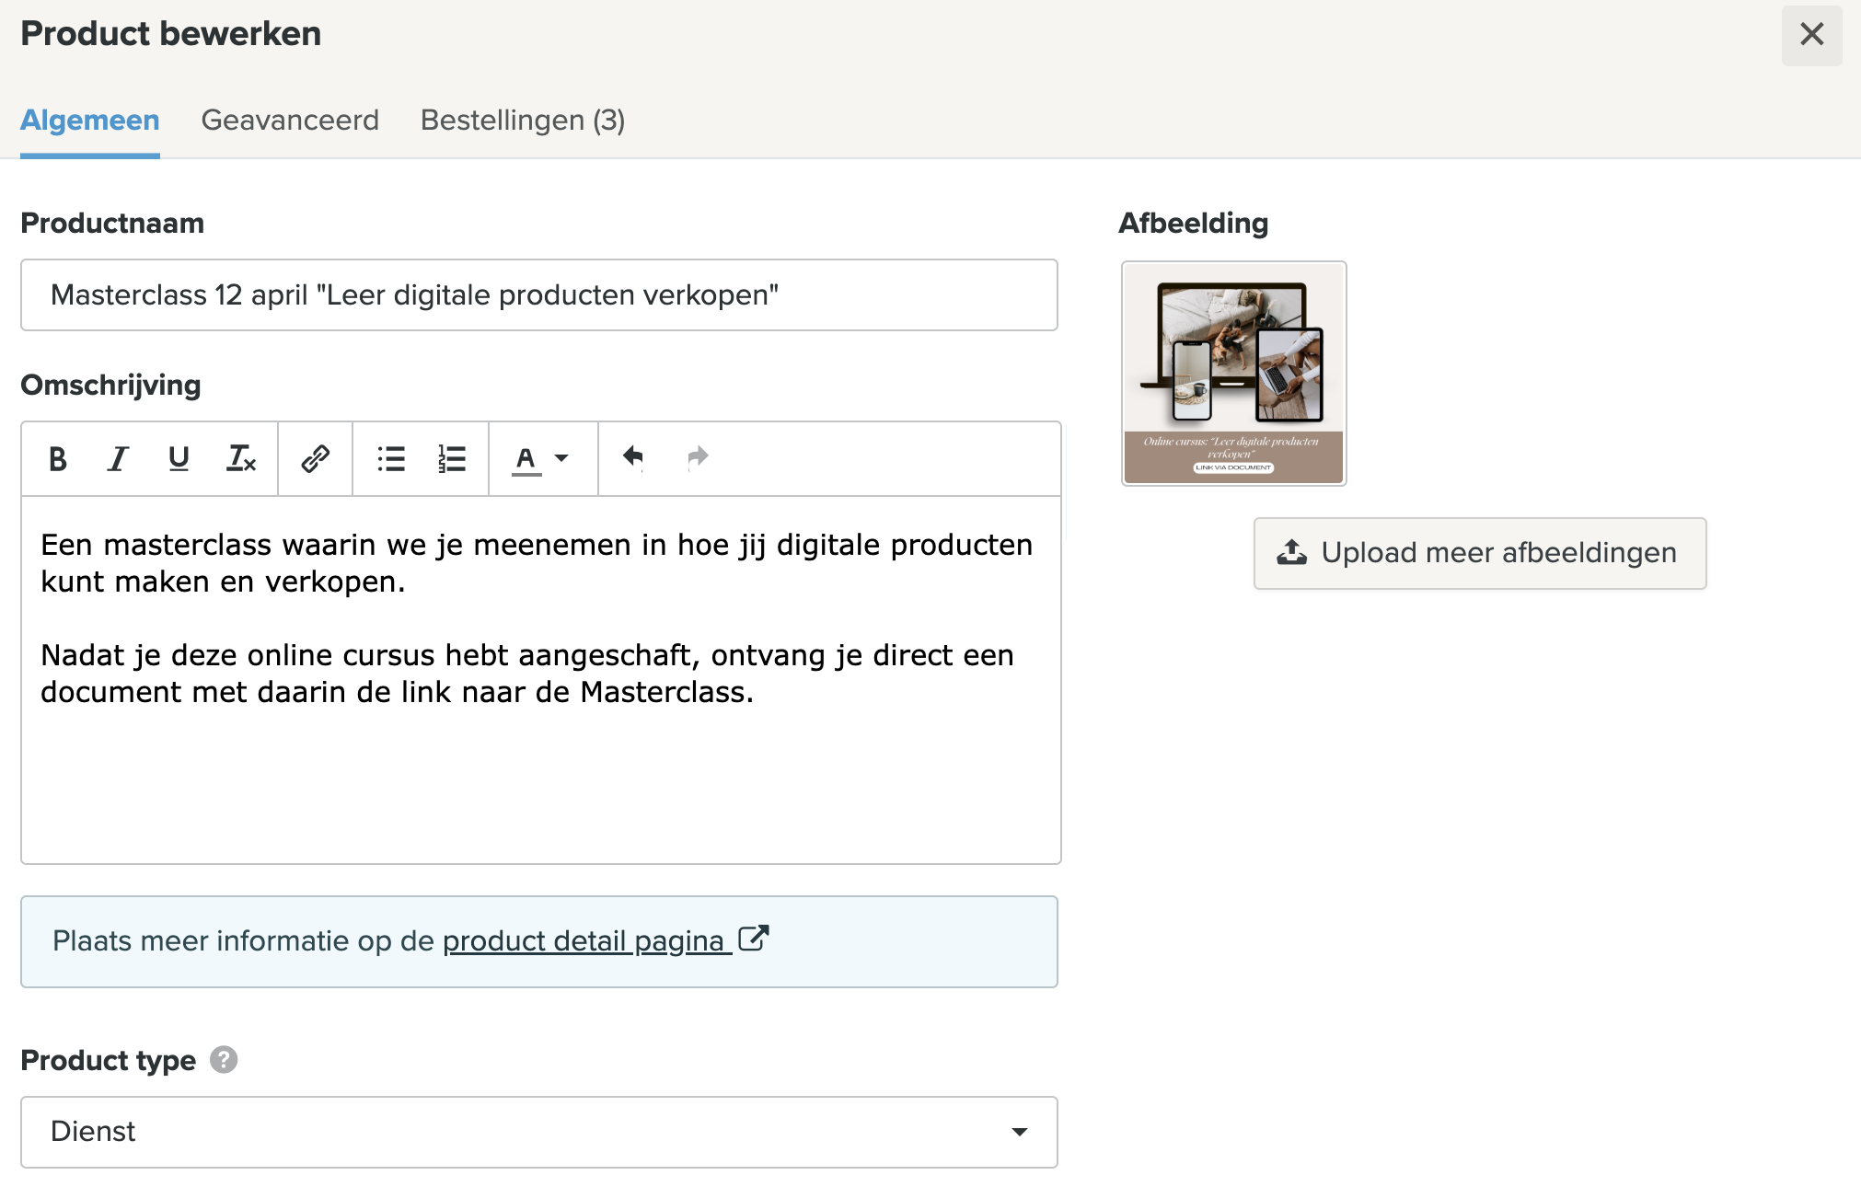The width and height of the screenshot is (1861, 1187).
Task: Redo the last undone change
Action: click(x=697, y=457)
